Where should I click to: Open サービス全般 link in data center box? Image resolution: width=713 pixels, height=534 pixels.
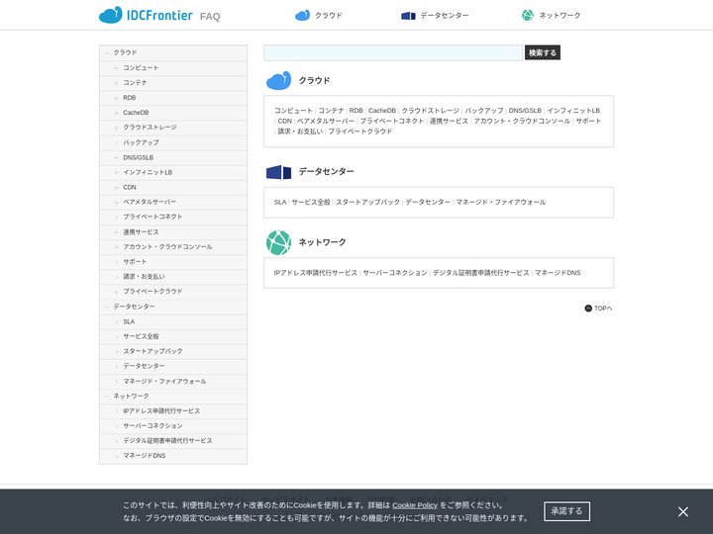point(311,202)
